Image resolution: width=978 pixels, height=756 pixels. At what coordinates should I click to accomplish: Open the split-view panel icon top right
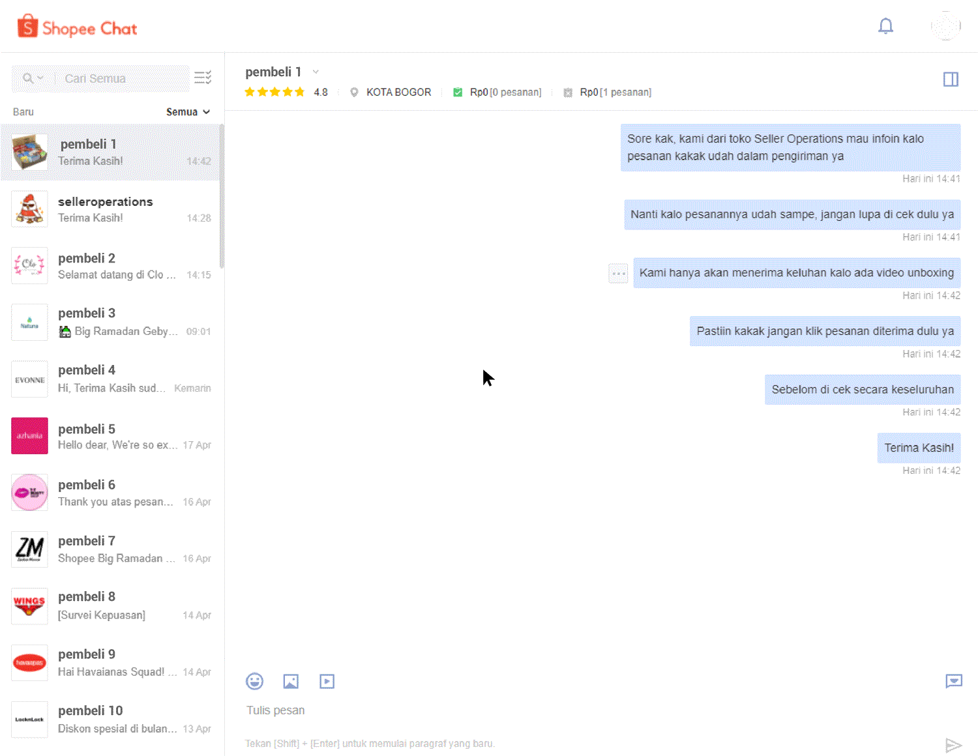pyautogui.click(x=951, y=79)
